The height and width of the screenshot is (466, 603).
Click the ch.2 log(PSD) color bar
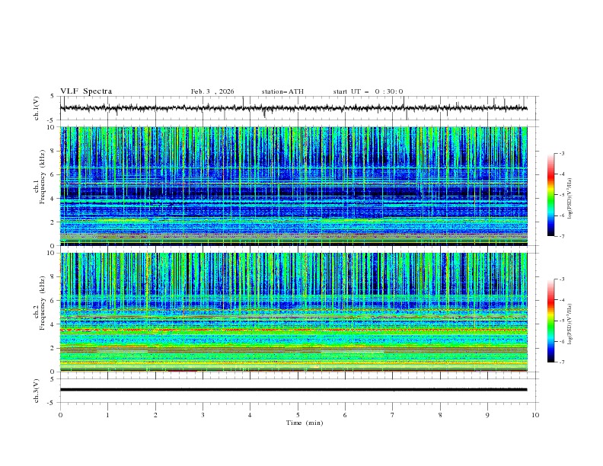[550, 321]
